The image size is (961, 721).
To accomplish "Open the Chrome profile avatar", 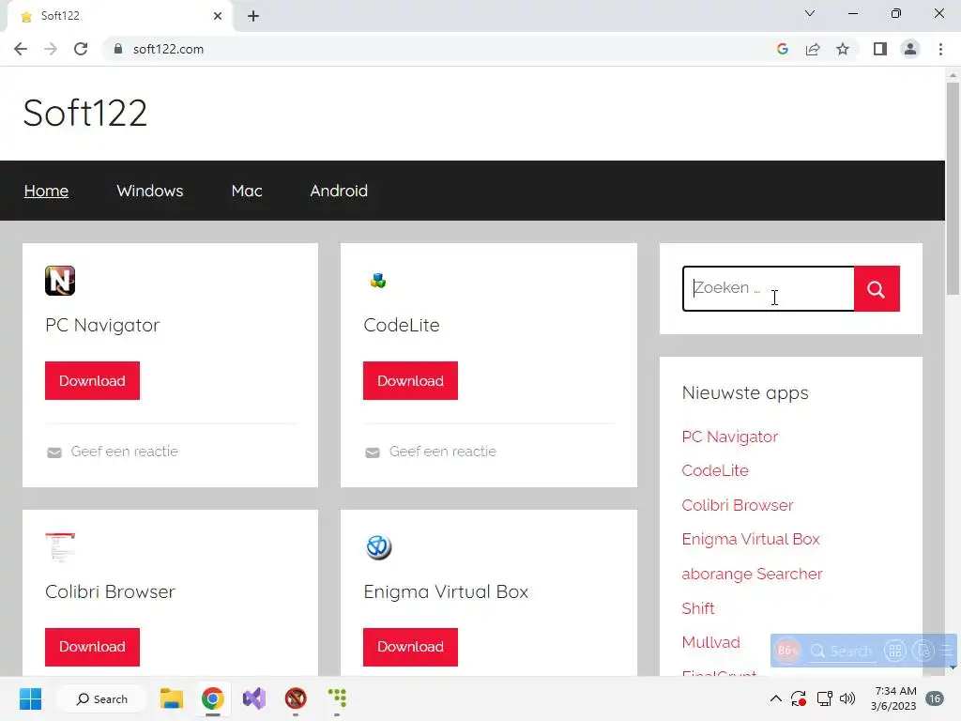I will pyautogui.click(x=910, y=49).
